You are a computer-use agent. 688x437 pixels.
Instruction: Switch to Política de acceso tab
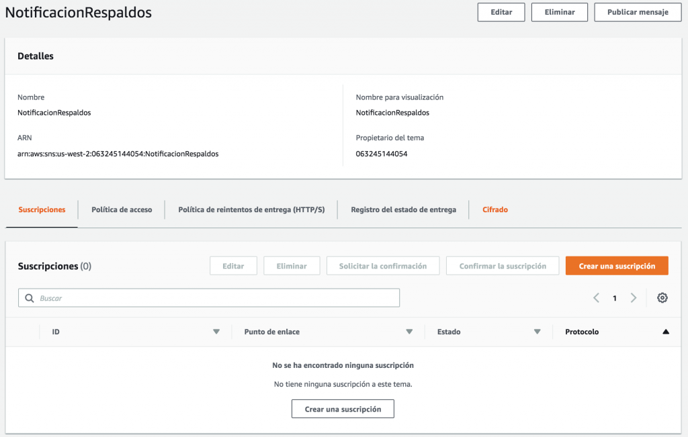click(122, 209)
